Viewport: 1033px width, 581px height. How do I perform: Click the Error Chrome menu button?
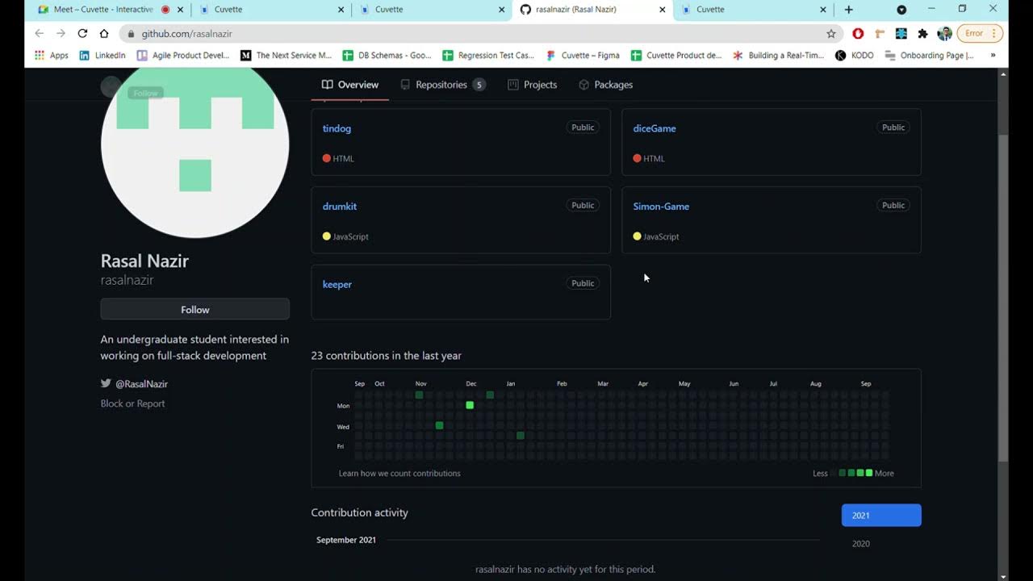[x=980, y=33]
